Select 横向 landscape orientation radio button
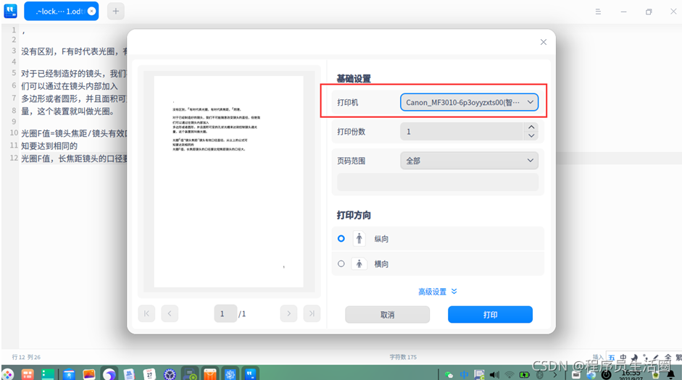This screenshot has width=682, height=380. pyautogui.click(x=341, y=263)
